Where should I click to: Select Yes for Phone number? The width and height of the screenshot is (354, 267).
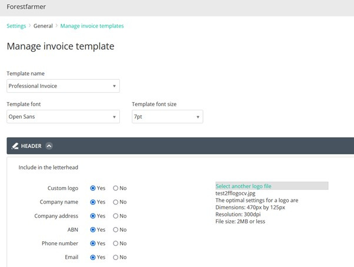[x=93, y=244]
